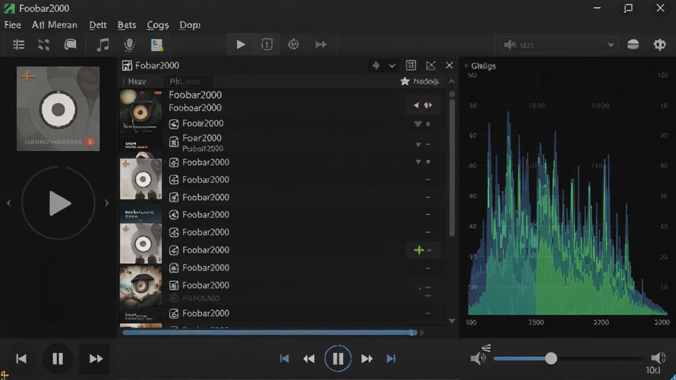Viewport: 676px width, 380px height.
Task: Click the picture toolbar icon
Action: point(156,44)
